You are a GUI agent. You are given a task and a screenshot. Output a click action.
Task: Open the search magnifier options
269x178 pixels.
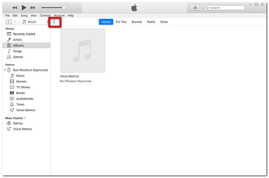(208, 8)
